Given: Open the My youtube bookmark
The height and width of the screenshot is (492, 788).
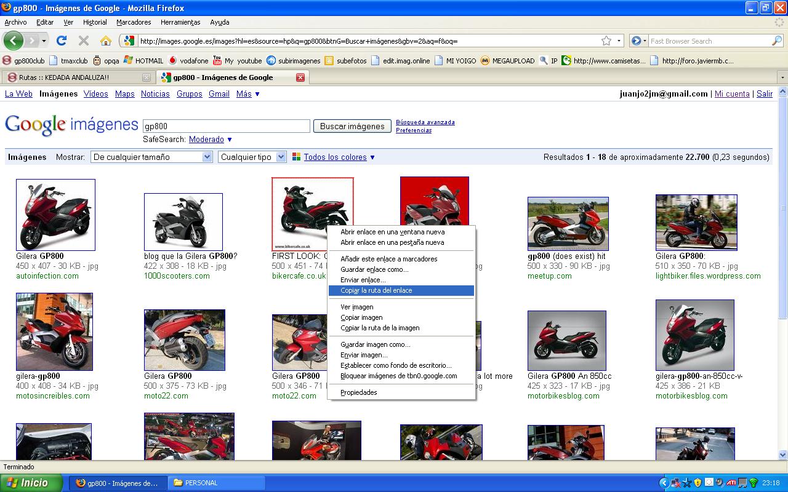Looking at the screenshot, I should coord(238,61).
